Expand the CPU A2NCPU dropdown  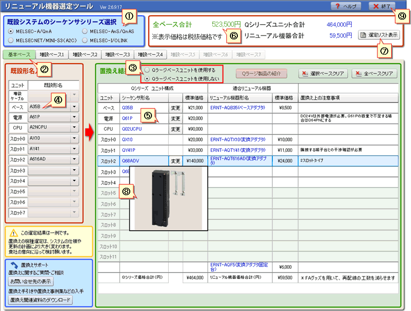click(75, 128)
